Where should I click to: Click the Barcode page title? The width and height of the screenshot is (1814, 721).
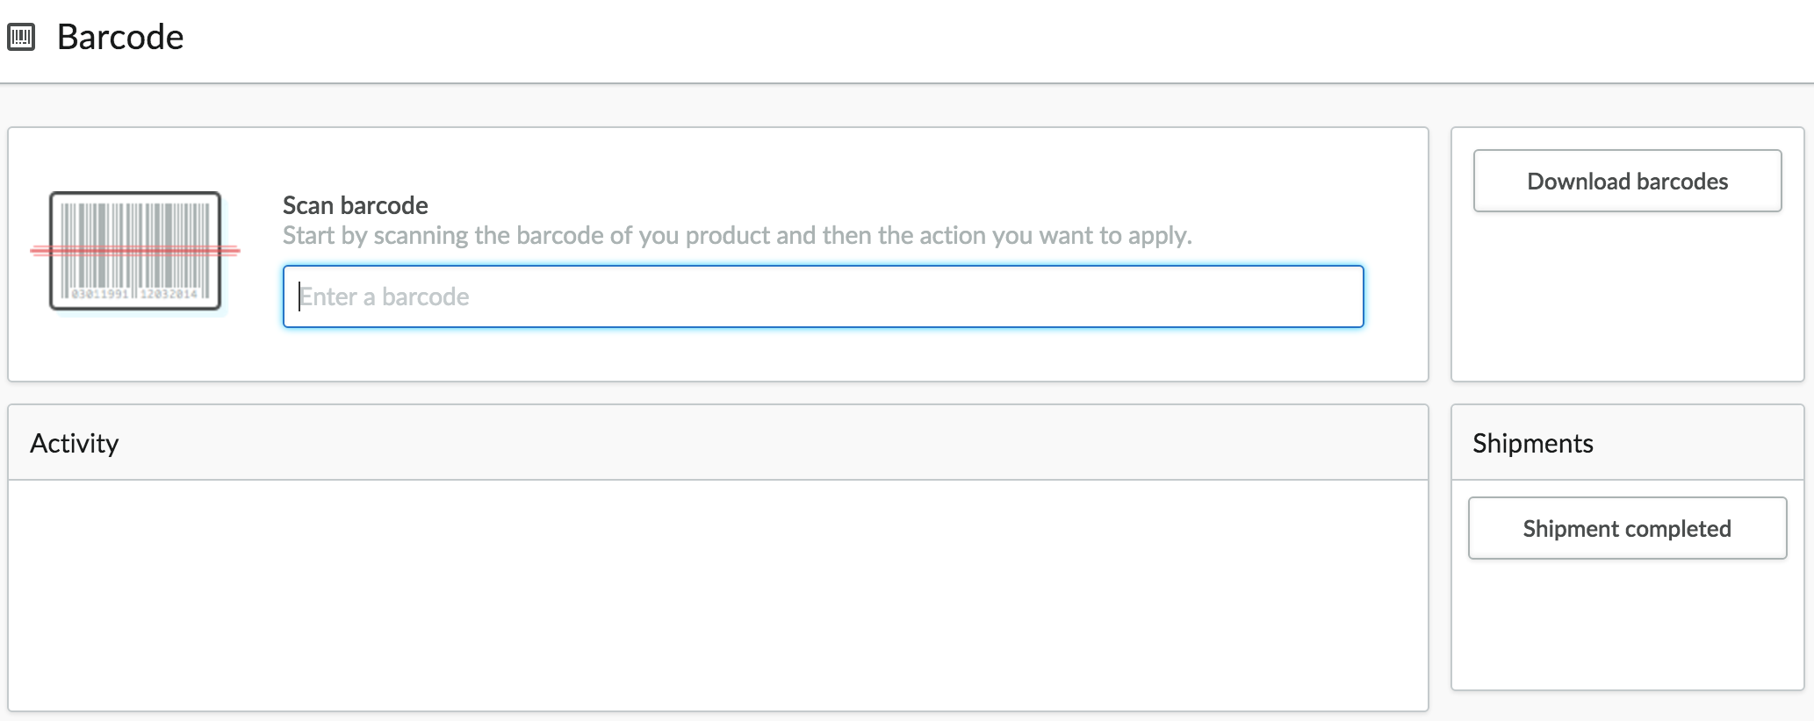click(x=120, y=37)
